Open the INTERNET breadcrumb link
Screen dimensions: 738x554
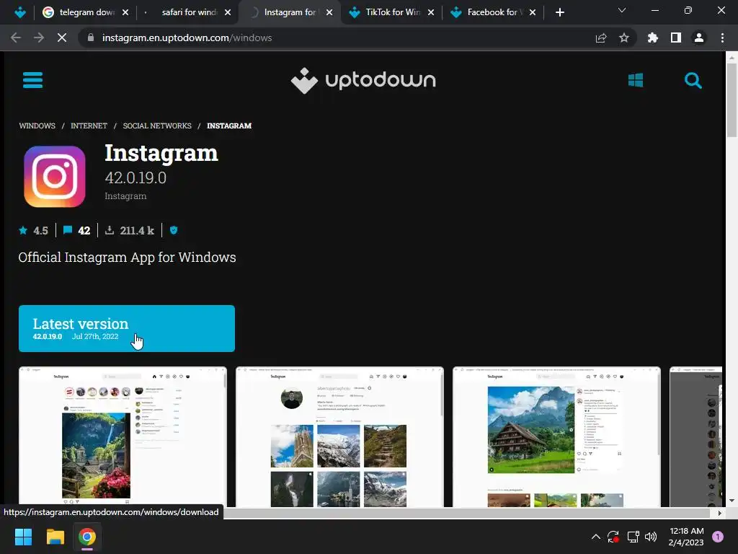tap(89, 126)
